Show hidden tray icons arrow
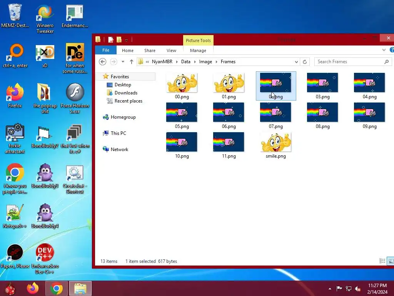 click(x=330, y=289)
